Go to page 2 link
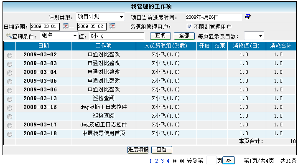The width and height of the screenshot is (298, 166). pyautogui.click(x=156, y=161)
